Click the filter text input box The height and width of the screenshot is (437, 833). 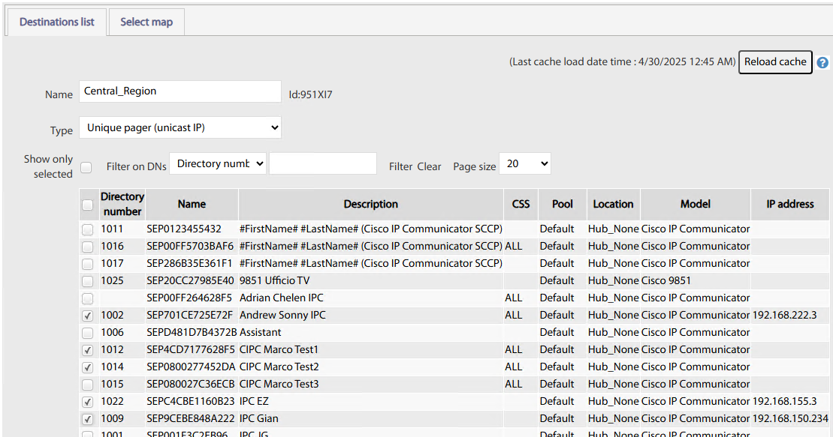click(x=323, y=163)
